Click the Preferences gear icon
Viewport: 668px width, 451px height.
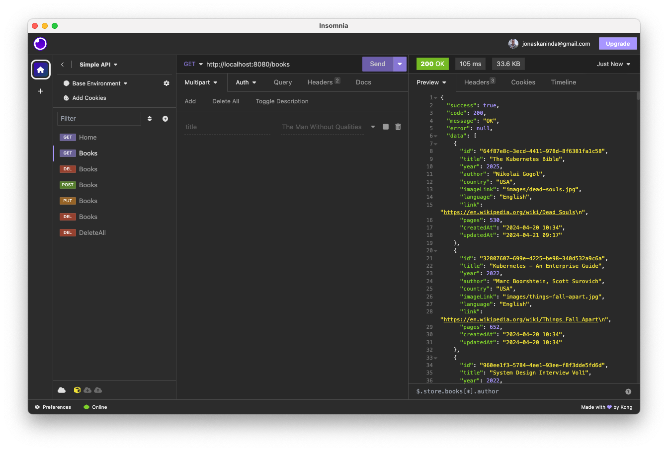[x=37, y=407]
